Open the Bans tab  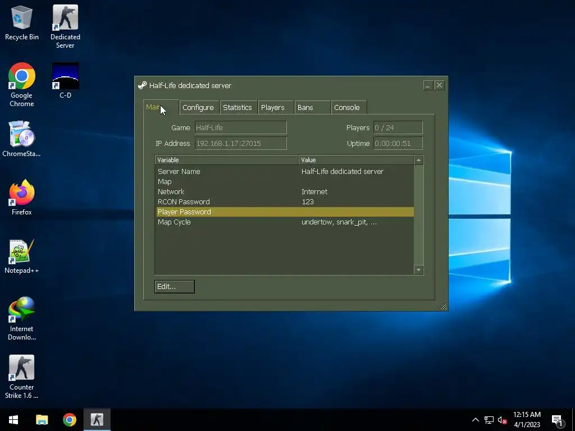click(x=312, y=107)
